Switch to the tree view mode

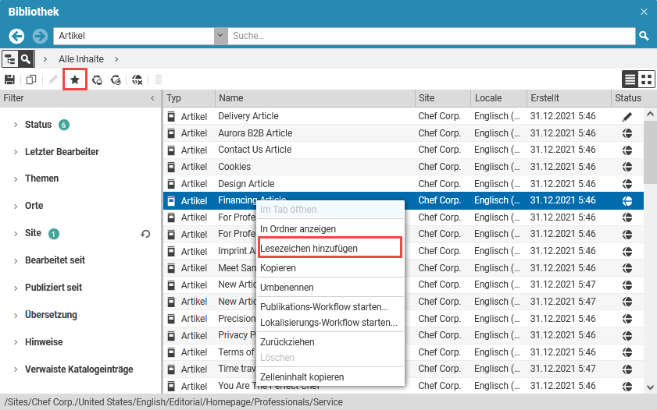(x=10, y=58)
